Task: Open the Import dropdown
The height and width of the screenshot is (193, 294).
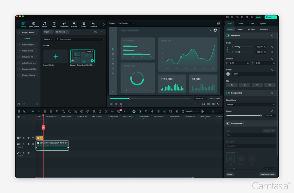Action: coord(48,32)
